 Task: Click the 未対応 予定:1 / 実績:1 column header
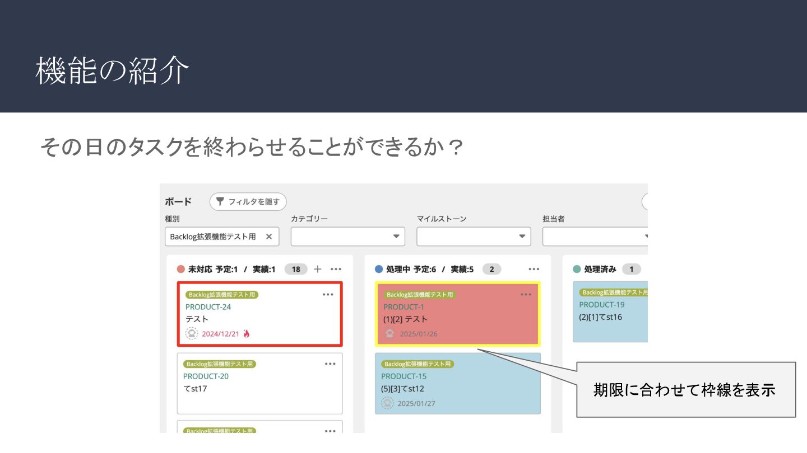click(x=232, y=269)
